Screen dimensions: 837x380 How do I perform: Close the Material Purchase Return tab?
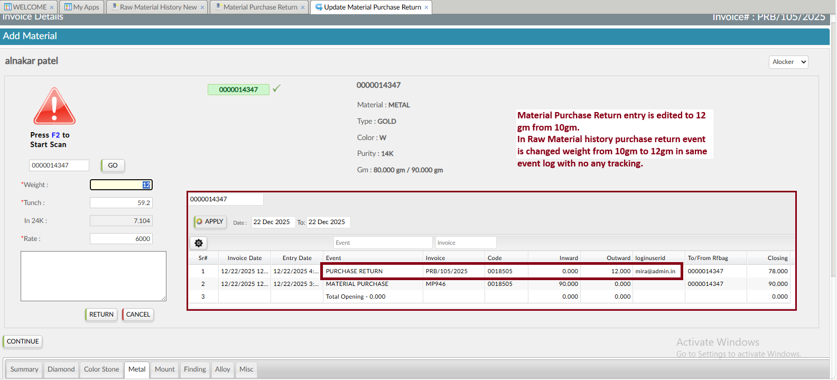point(303,7)
